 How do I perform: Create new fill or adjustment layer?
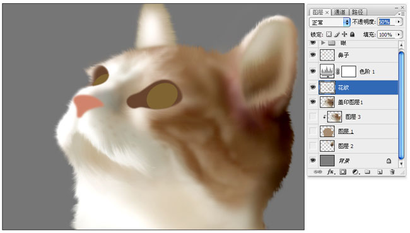pyautogui.click(x=355, y=172)
